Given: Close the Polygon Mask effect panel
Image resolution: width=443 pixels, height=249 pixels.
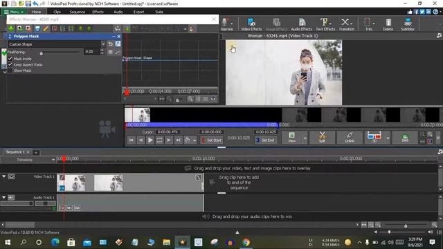Looking at the screenshot, I should (x=118, y=36).
